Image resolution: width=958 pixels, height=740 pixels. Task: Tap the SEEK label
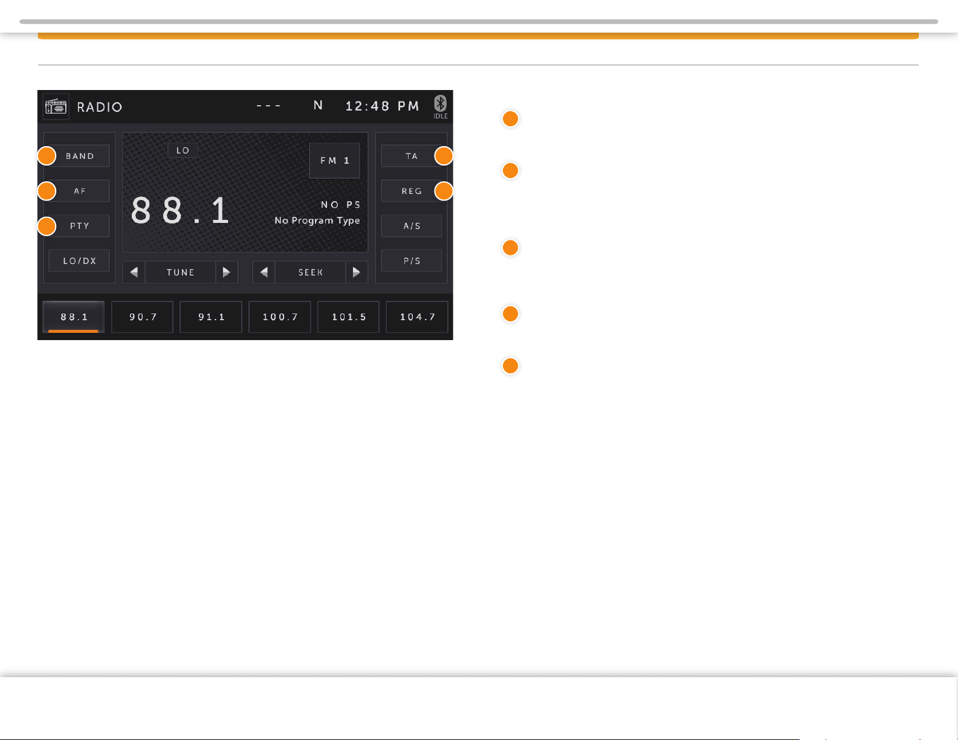pos(311,272)
